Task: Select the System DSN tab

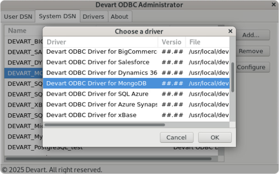Action: click(x=57, y=16)
